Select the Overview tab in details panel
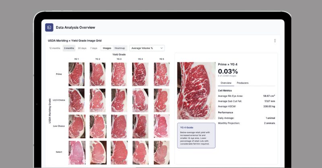This screenshot has height=168, width=322. click(226, 83)
